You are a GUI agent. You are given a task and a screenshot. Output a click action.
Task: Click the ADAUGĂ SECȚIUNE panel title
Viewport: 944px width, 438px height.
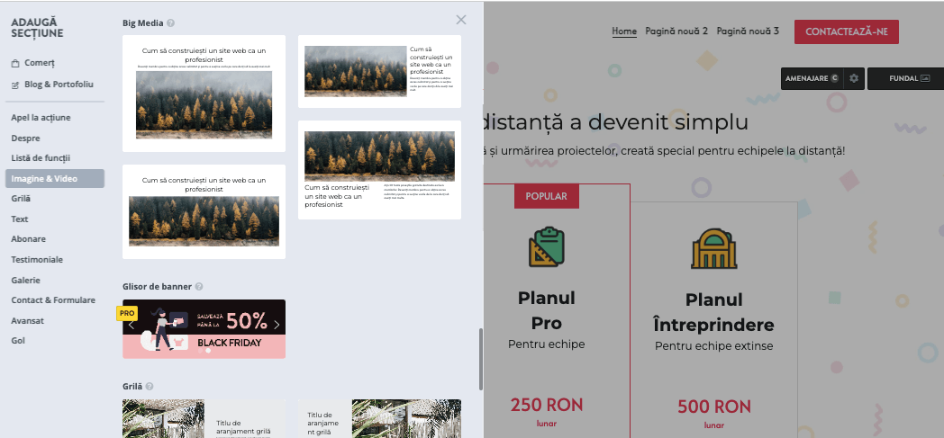[x=37, y=28]
